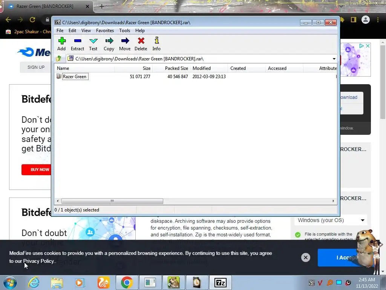Image resolution: width=386 pixels, height=290 pixels.
Task: Open Chrome three-dot menu
Action: click(378, 20)
